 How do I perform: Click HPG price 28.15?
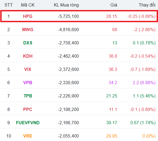(112, 16)
